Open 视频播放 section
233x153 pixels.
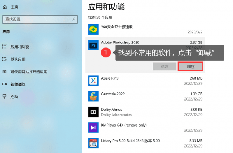[x=18, y=84]
